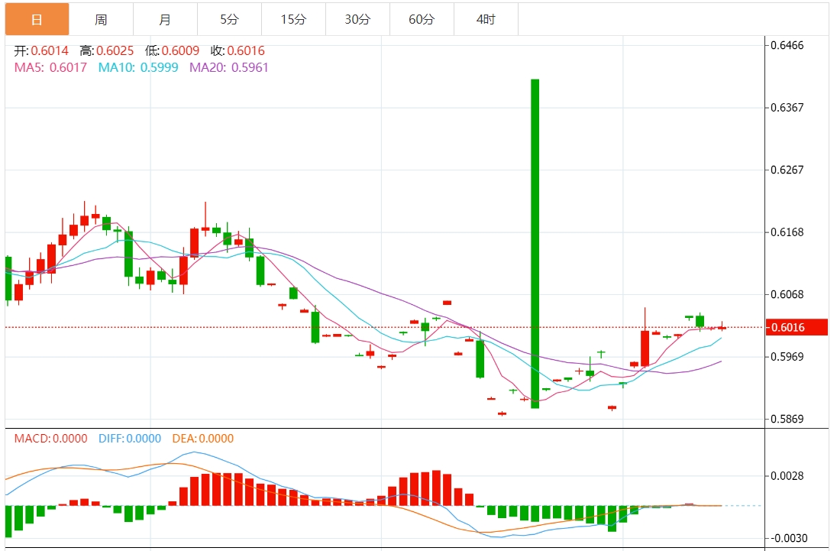Screen dimensions: 837x551
Task: Click the 0.6168 price axis label
Action: [x=787, y=232]
